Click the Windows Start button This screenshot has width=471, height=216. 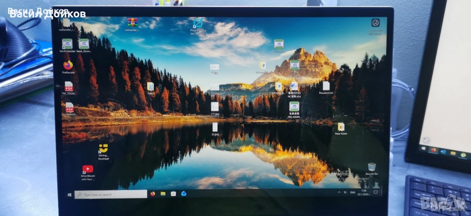(x=69, y=194)
